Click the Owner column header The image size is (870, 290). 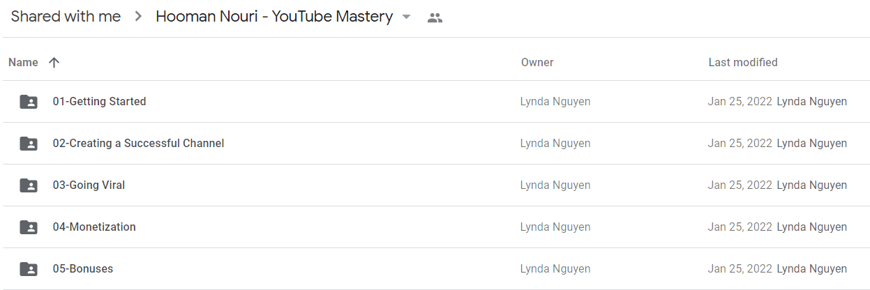point(537,63)
